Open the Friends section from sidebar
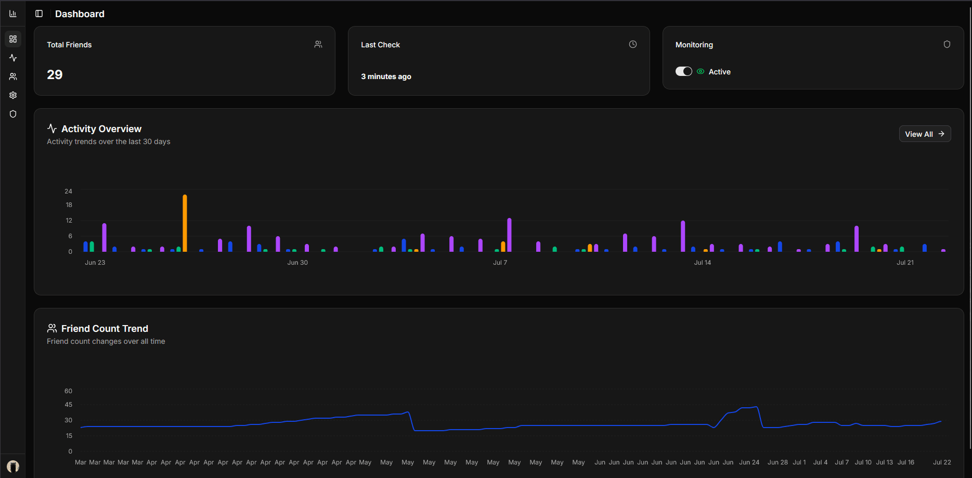This screenshot has height=478, width=972. (13, 76)
